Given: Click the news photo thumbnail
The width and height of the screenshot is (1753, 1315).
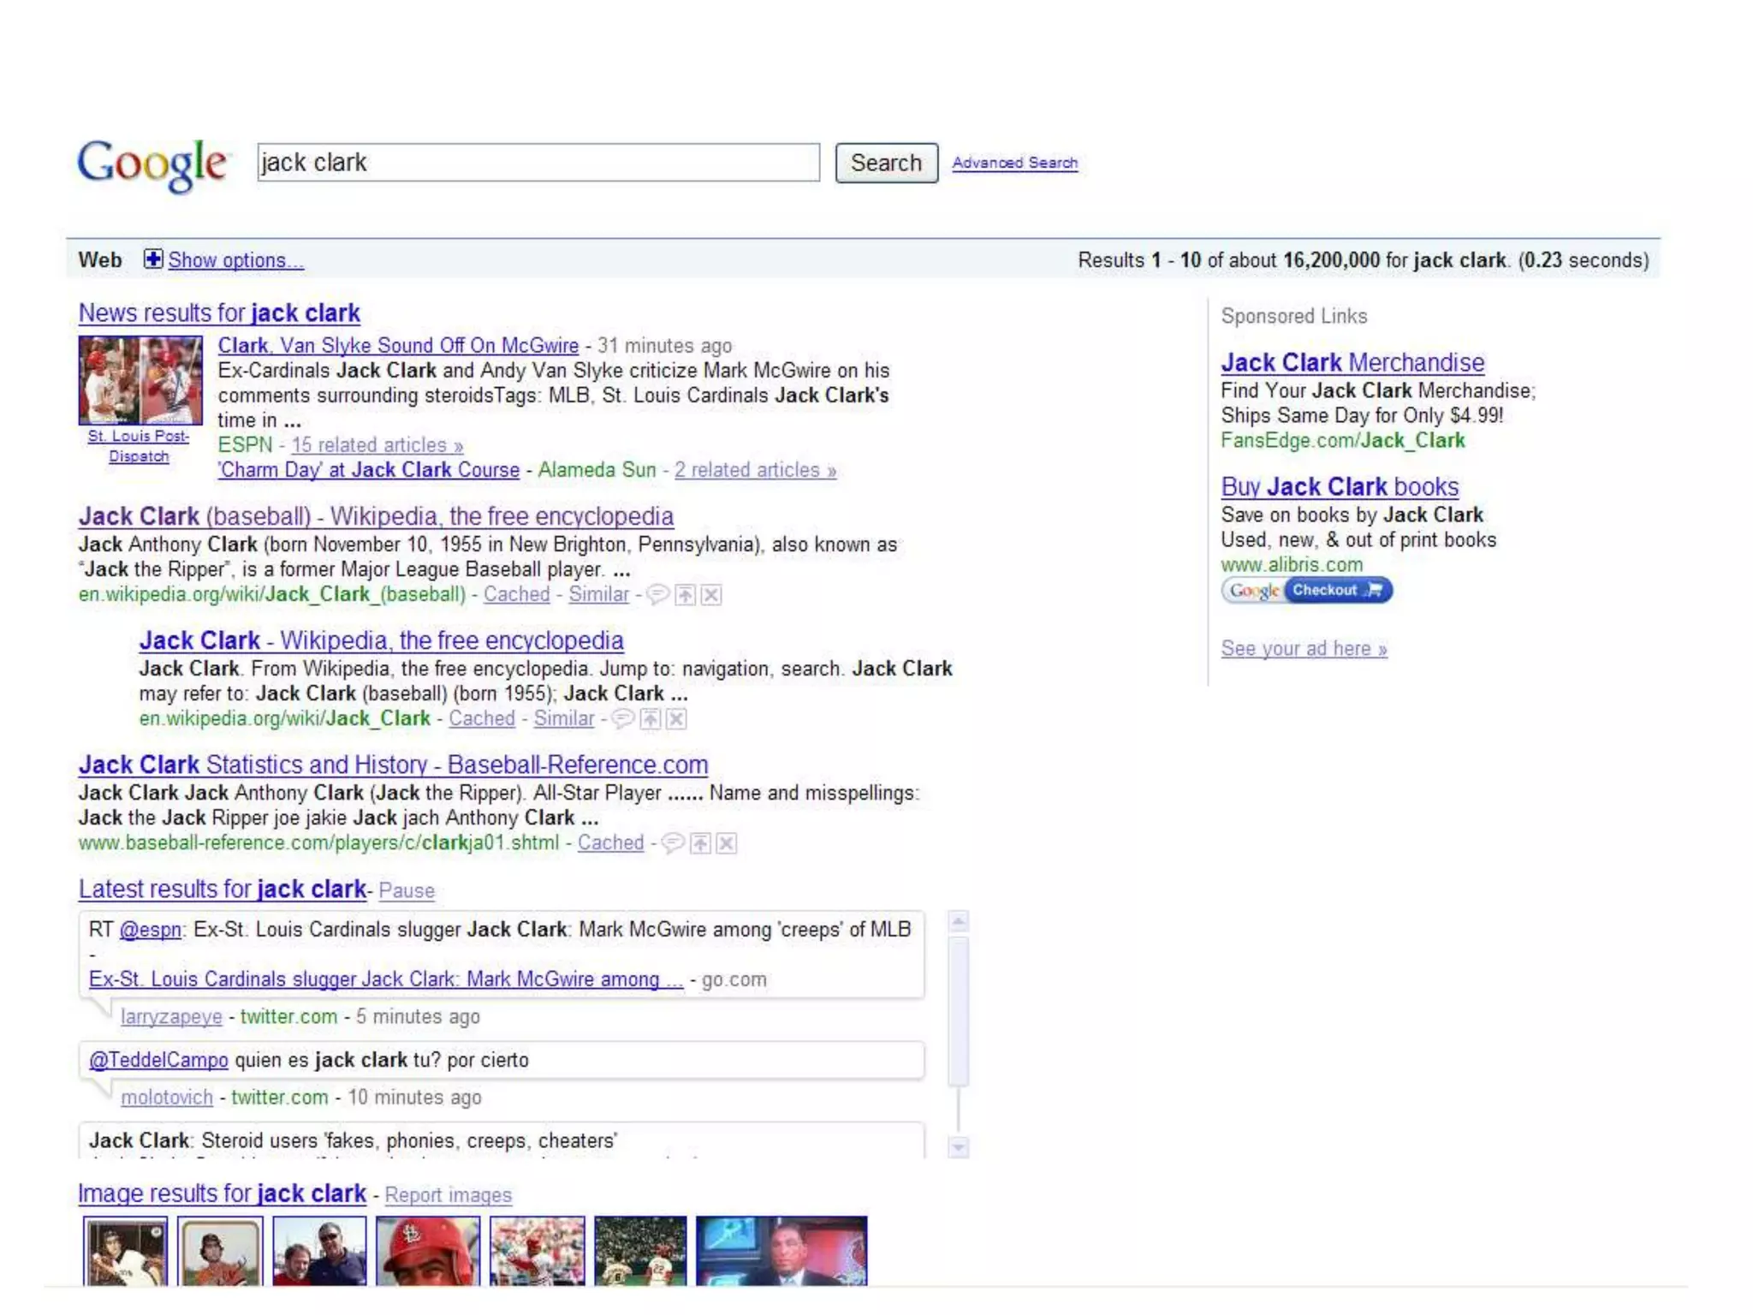Looking at the screenshot, I should click(140, 380).
